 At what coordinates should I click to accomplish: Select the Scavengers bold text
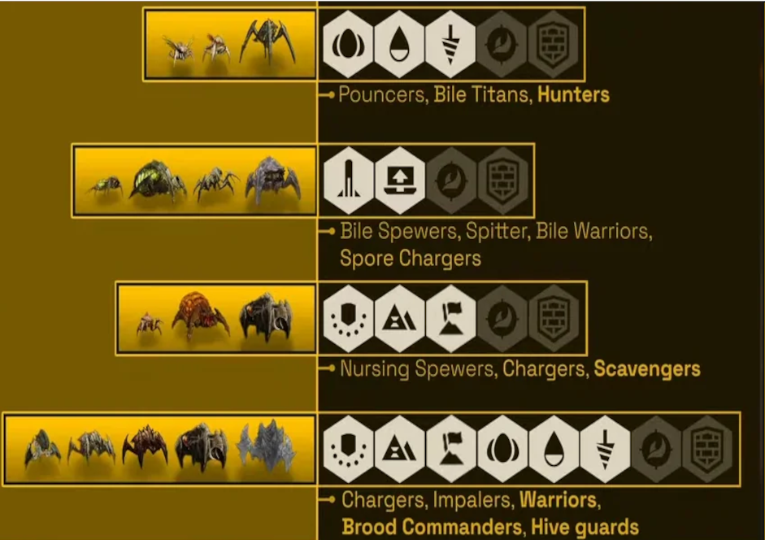647,368
